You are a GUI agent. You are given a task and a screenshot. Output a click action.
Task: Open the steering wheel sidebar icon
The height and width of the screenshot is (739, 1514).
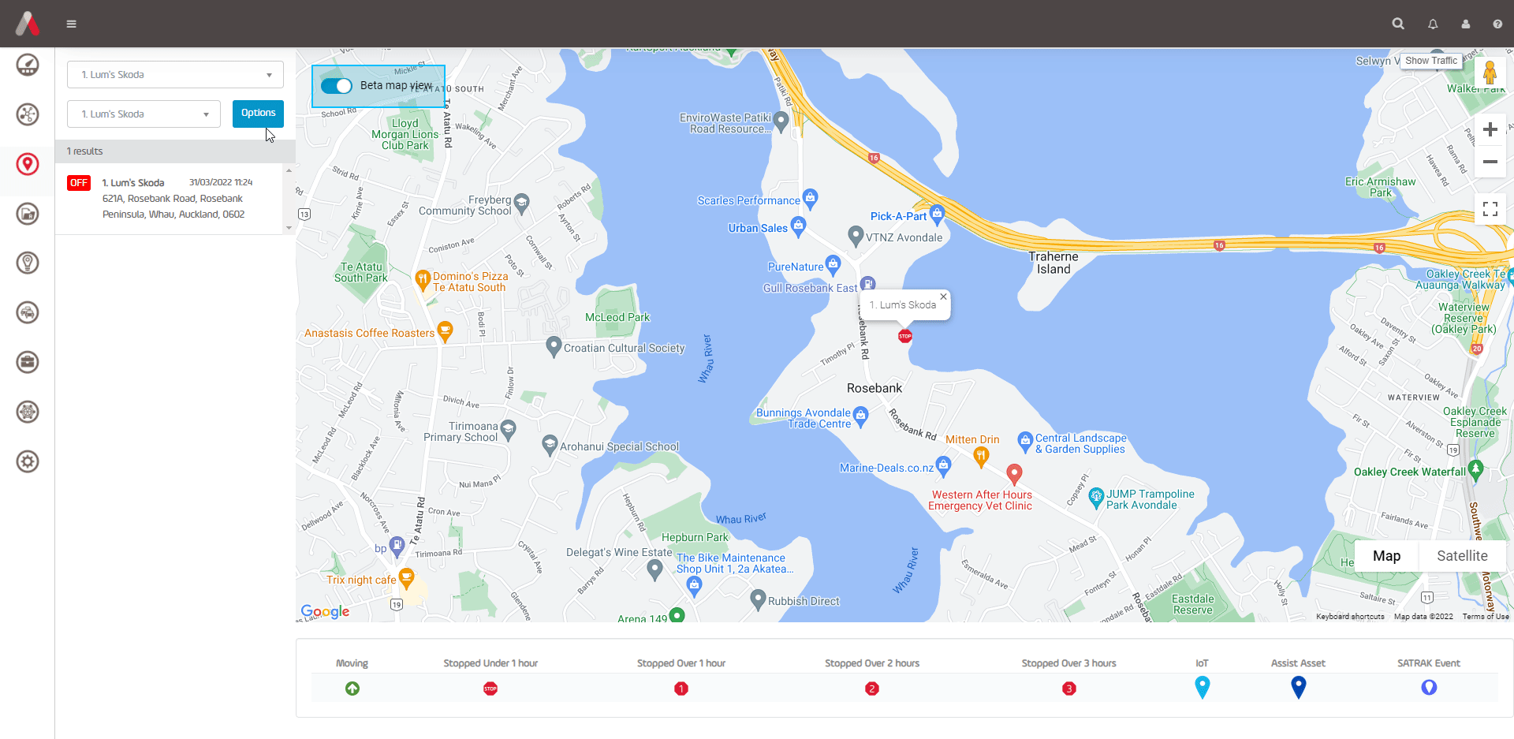click(28, 412)
